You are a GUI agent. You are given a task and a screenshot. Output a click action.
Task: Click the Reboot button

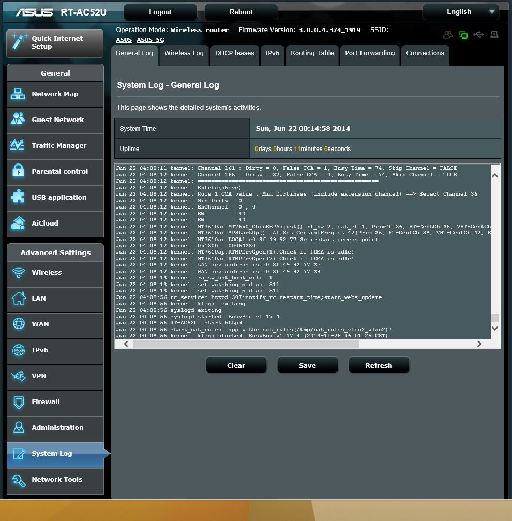click(241, 12)
